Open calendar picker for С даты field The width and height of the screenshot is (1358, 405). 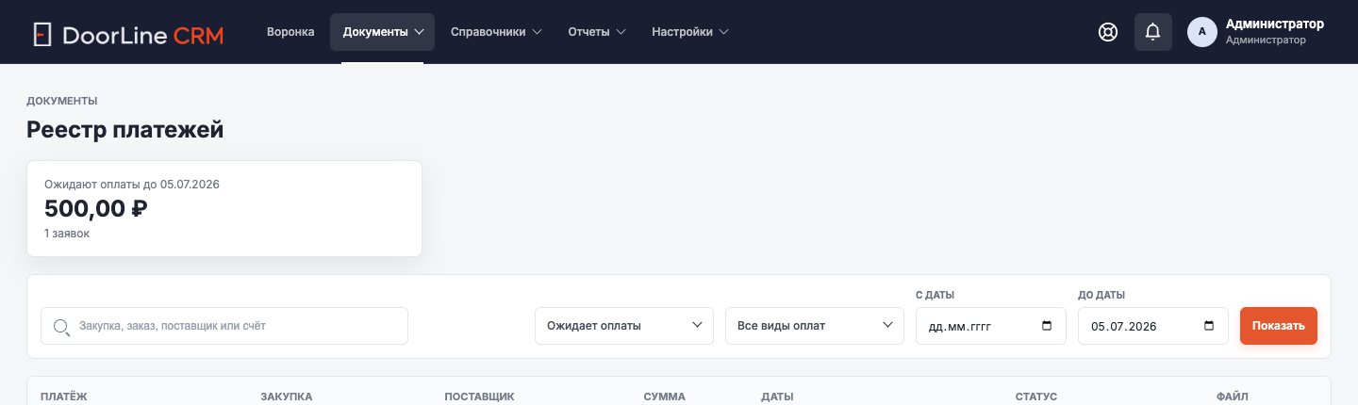click(x=1047, y=326)
